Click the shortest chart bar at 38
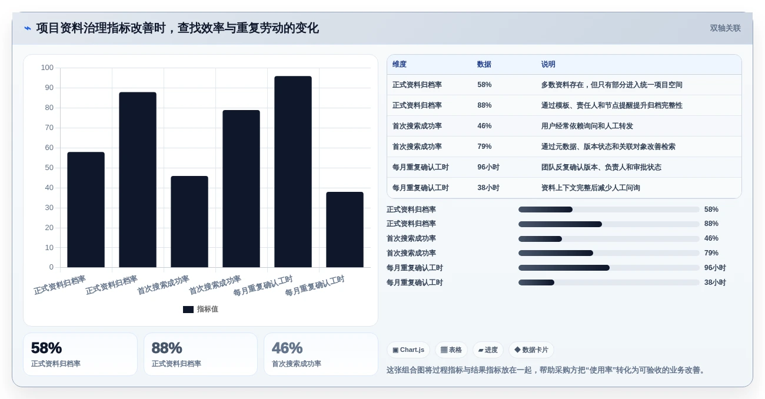Screen dimensions: 765x399 click(345, 230)
